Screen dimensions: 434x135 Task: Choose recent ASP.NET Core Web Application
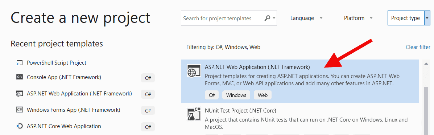click(64, 126)
